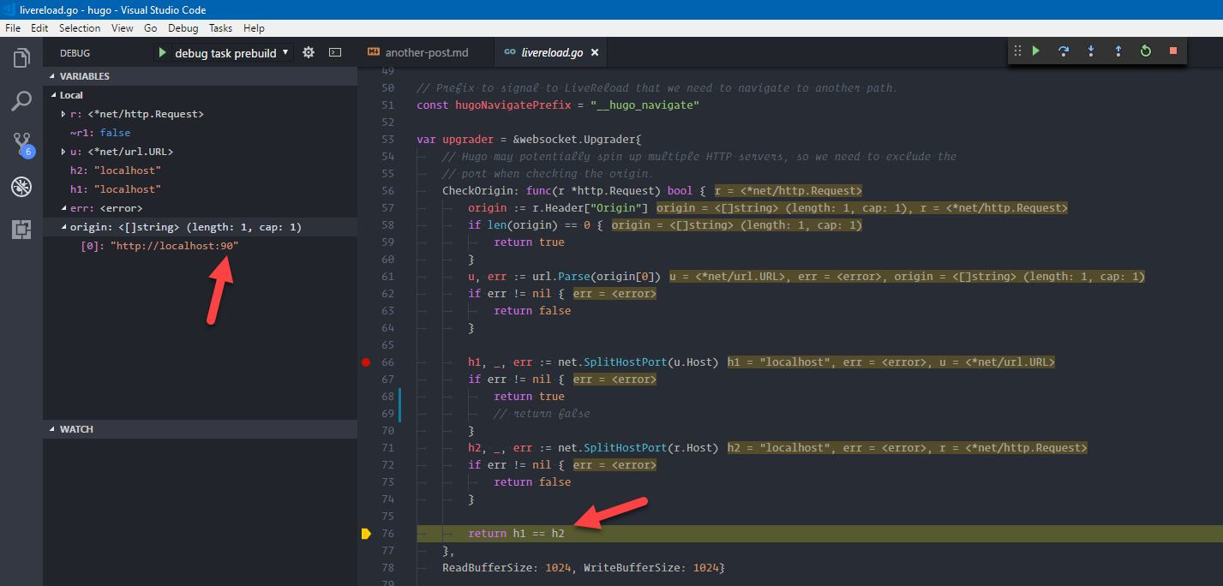
Task: Select the [0]: "http://localhost:90" entry
Action: click(x=159, y=246)
